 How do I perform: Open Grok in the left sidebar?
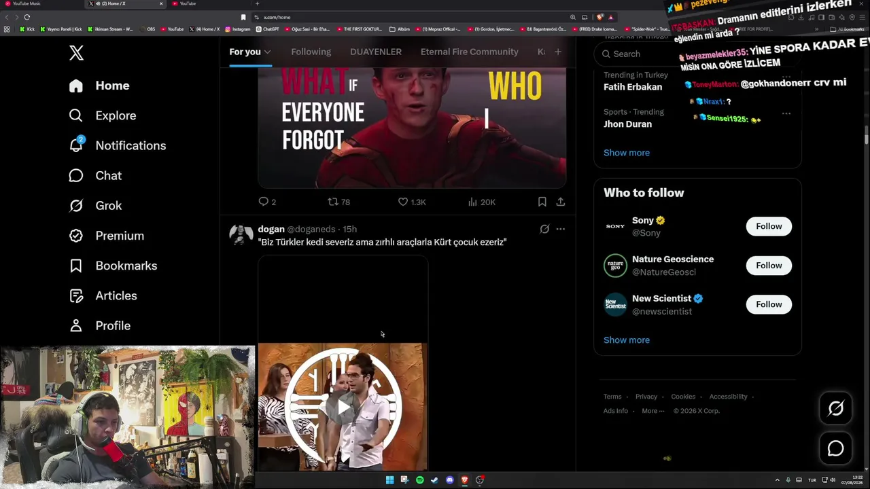click(x=95, y=205)
